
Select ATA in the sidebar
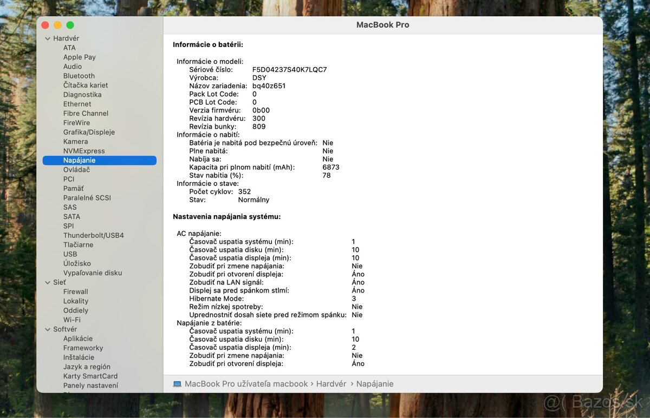pyautogui.click(x=69, y=48)
